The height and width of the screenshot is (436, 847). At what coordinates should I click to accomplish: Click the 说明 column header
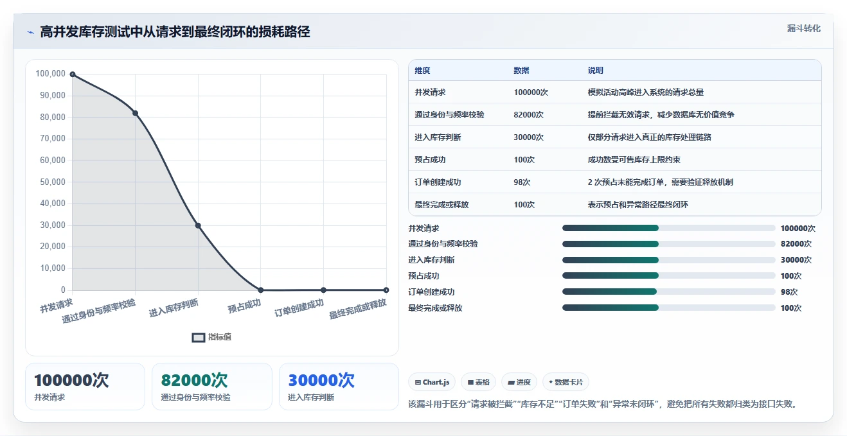click(x=595, y=71)
